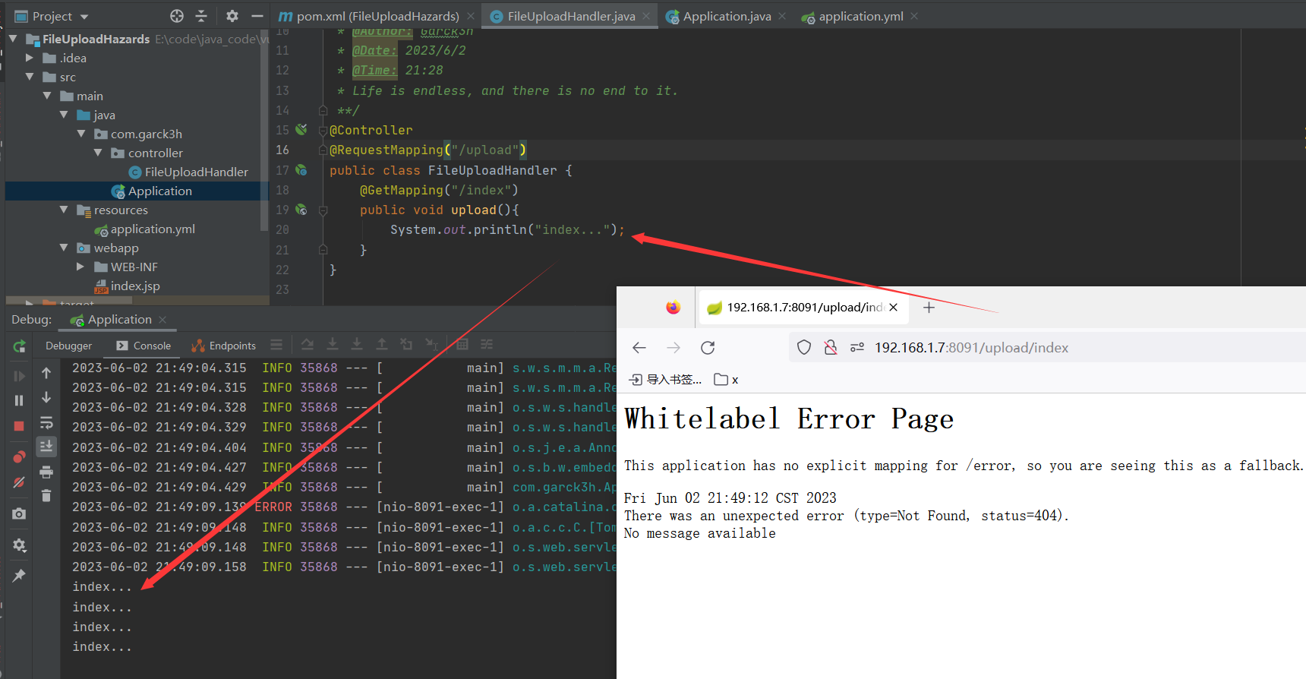Pin the debug tab with pin icon
Viewport: 1306px width, 679px height.
19,575
